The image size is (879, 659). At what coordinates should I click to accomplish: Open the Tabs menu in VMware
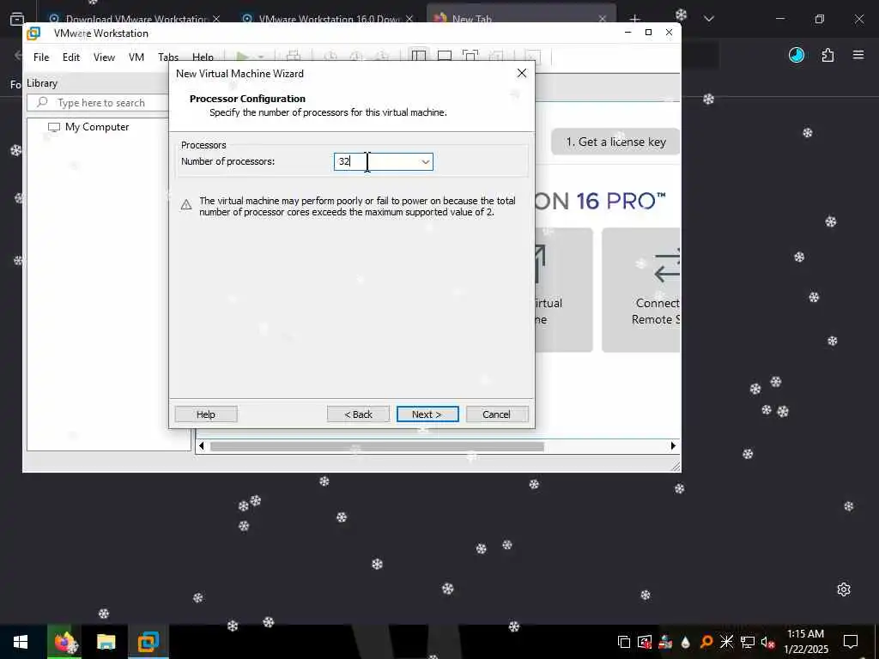[x=168, y=57]
